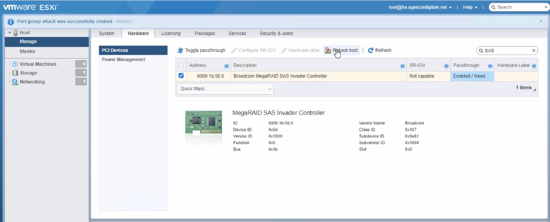Click the Storage icon in navigator
The height and width of the screenshot is (222, 550).
point(15,73)
